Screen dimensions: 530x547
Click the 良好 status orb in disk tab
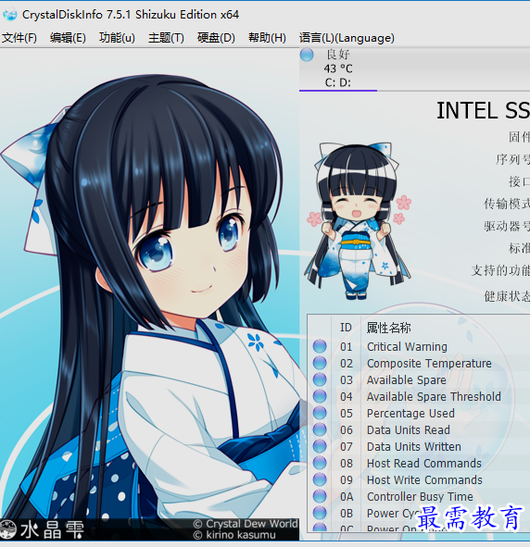pos(307,55)
